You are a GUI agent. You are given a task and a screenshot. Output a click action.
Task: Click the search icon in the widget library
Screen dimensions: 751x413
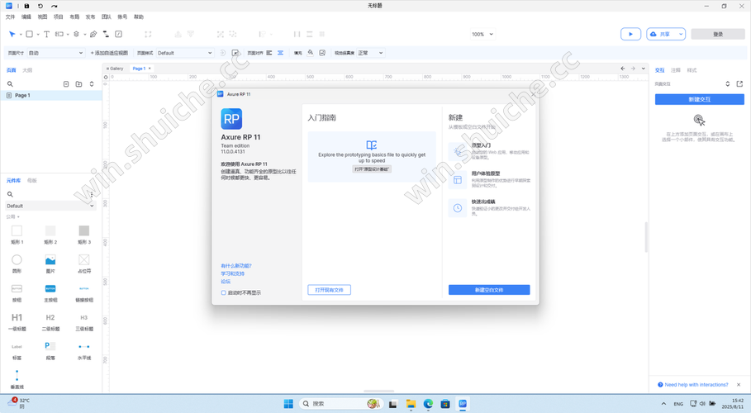point(10,194)
